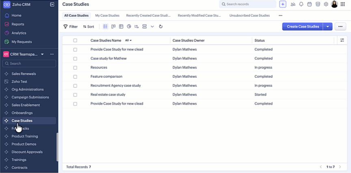Open Unsubscribed Case Studies tab
Screen dimensions: 351x173
pyautogui.click(x=249, y=15)
